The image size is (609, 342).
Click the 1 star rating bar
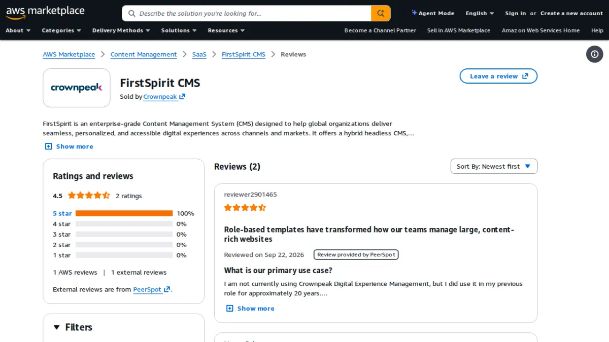pyautogui.click(x=124, y=255)
